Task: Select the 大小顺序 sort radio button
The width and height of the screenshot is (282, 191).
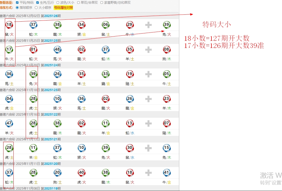Action: [x=36, y=8]
